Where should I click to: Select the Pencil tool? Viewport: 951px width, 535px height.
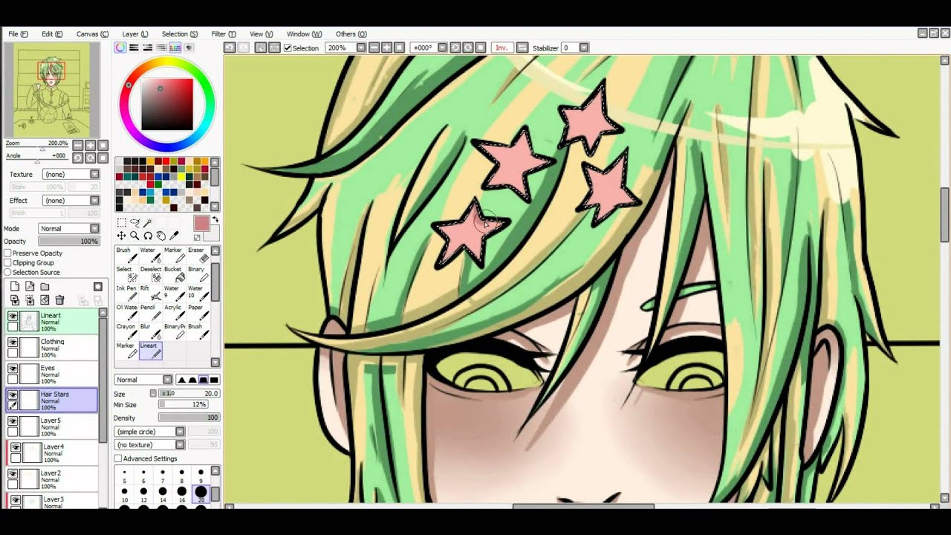(149, 312)
